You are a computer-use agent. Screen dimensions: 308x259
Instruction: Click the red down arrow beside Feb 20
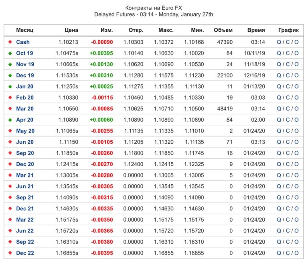(10, 97)
